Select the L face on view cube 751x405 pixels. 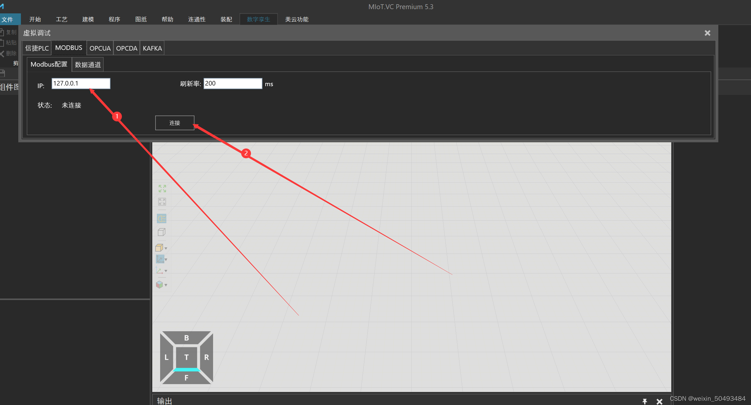click(166, 357)
